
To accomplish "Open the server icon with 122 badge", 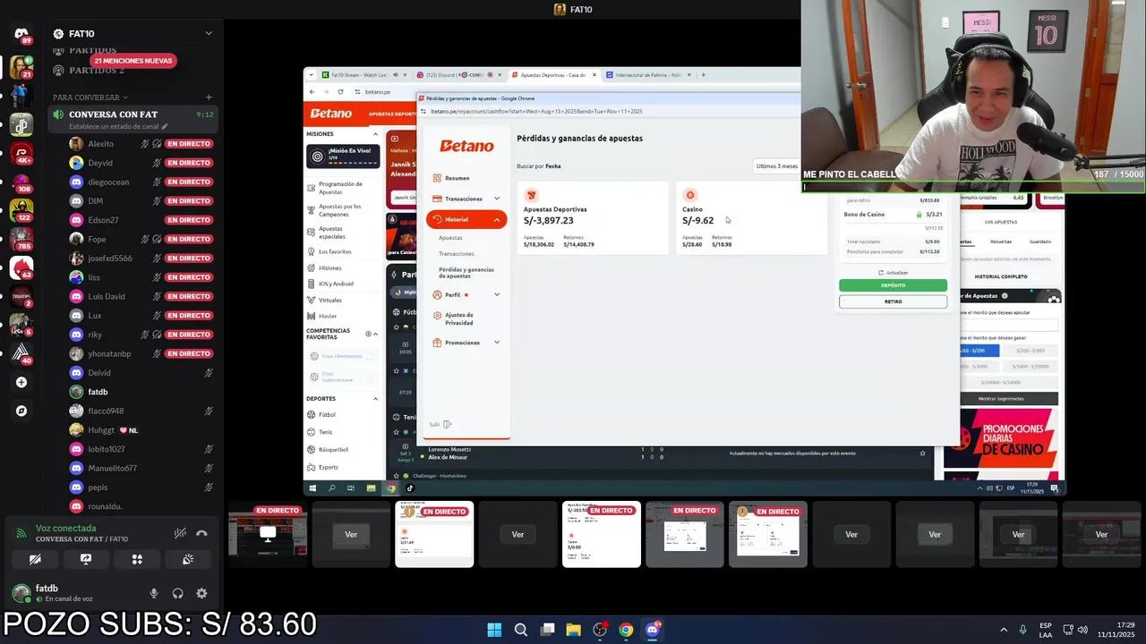I will point(21,210).
